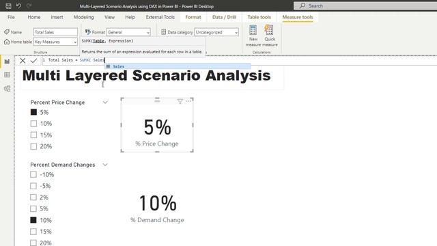
Task: Select the % Price Change card visual
Action: click(x=157, y=125)
